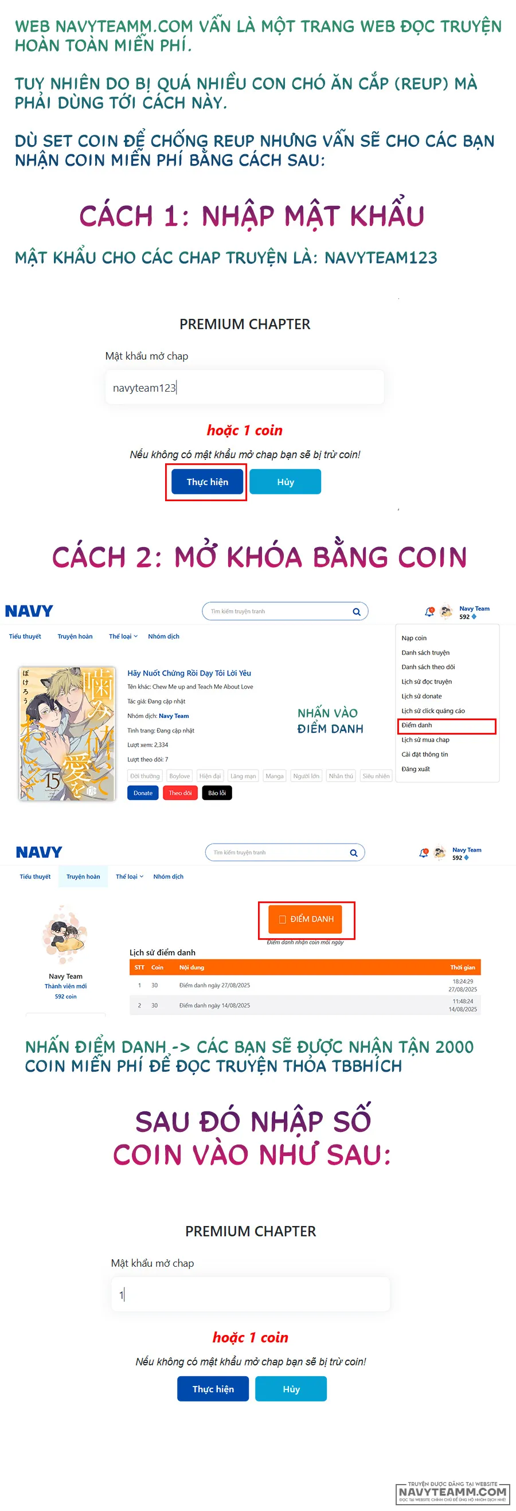Viewport: 516px width, 1511px height.
Task: Click the search magnifier icon above the manga details
Action: tap(356, 612)
